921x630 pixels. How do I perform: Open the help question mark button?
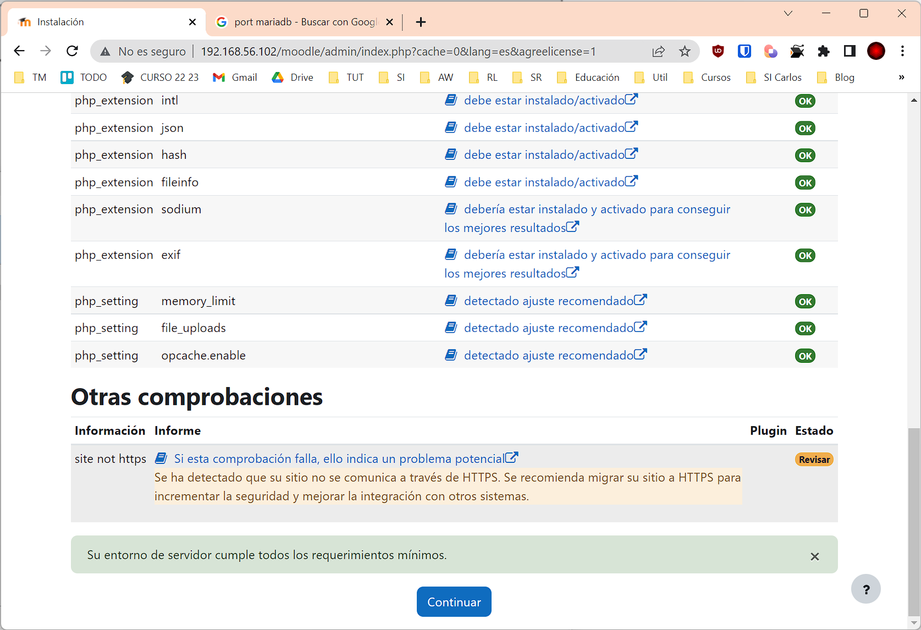[866, 589]
